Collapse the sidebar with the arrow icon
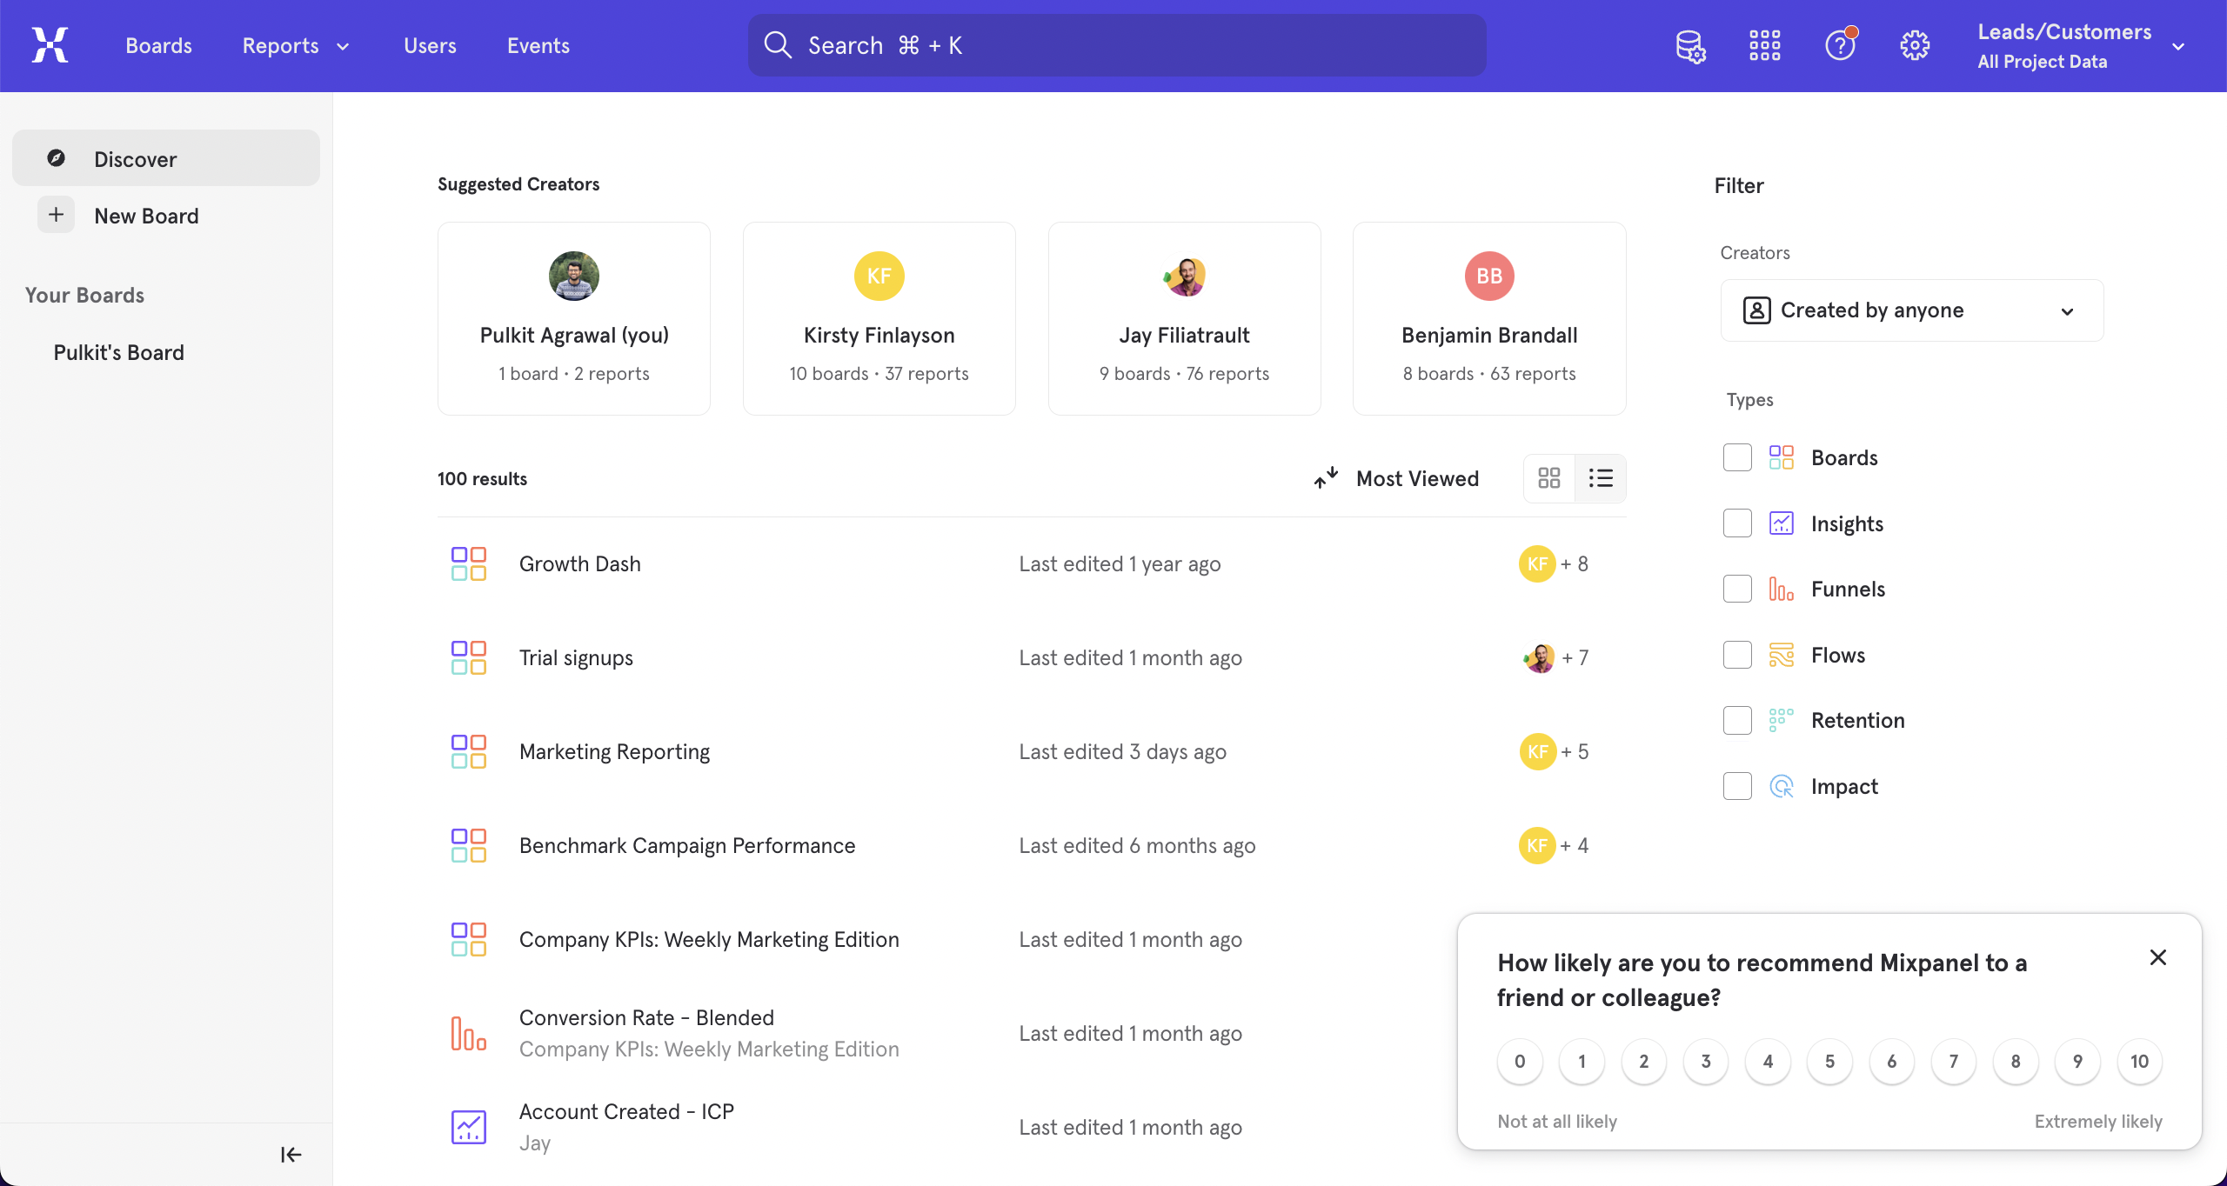Image resolution: width=2227 pixels, height=1186 pixels. tap(291, 1155)
